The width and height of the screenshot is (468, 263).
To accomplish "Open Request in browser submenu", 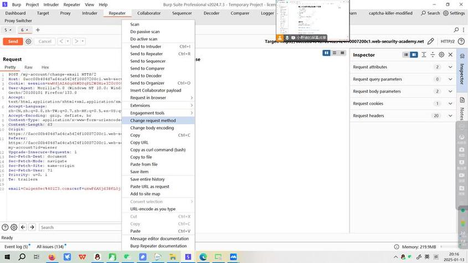I will click(158, 97).
